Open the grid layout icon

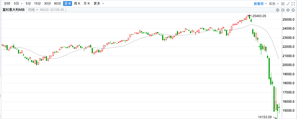pyautogui.click(x=283, y=4)
